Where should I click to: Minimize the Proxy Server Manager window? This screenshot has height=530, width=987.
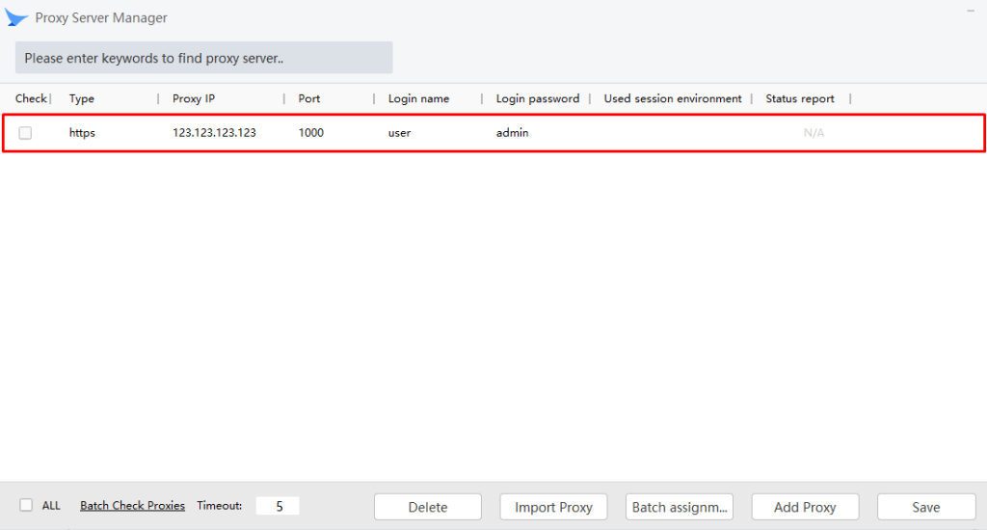click(970, 11)
